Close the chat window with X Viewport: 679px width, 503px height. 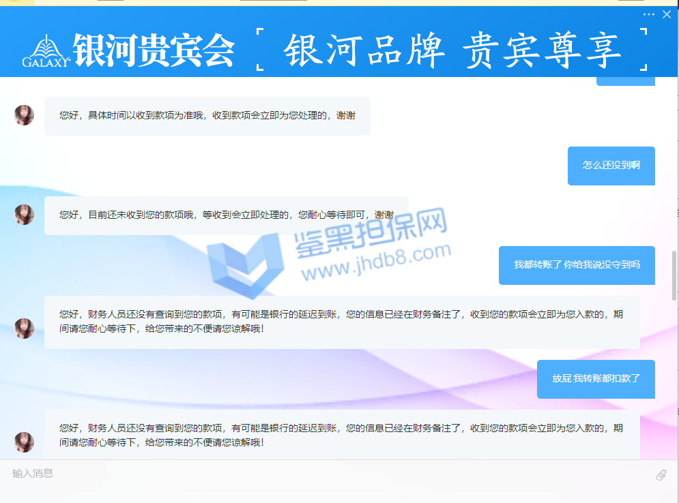point(667,14)
